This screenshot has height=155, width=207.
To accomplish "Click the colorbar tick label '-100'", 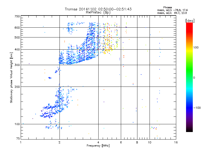I will coord(197,108).
